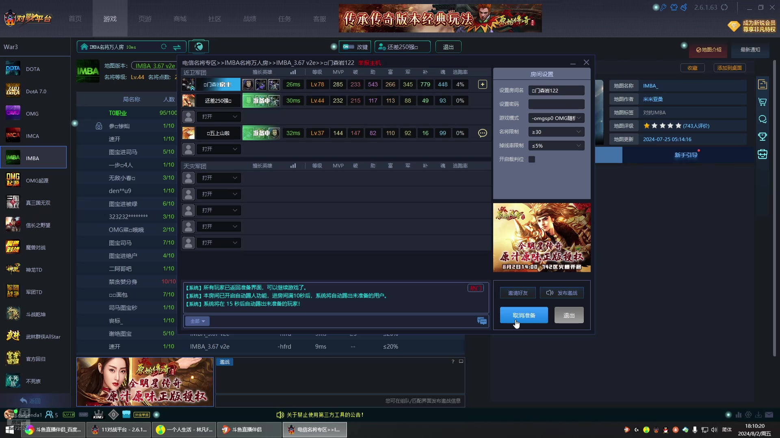Open Windows Start menu

point(10,430)
